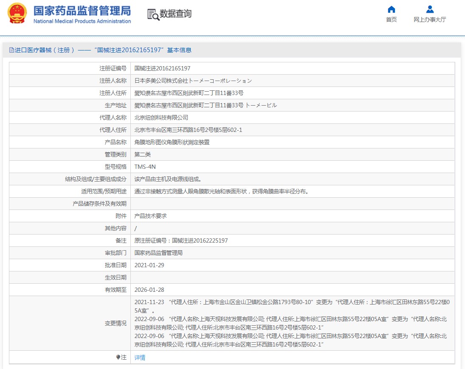Click the 基本信息 page heading
The width and height of the screenshot is (465, 369).
pos(179,50)
